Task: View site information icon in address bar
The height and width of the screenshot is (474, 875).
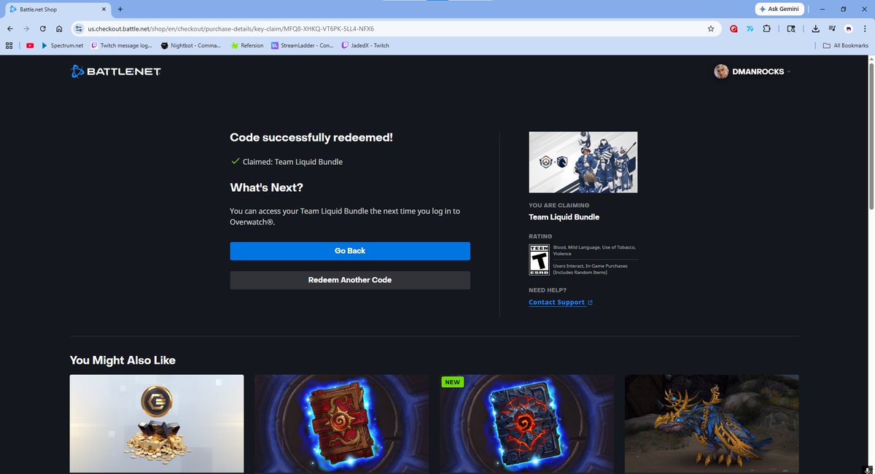Action: 79,28
